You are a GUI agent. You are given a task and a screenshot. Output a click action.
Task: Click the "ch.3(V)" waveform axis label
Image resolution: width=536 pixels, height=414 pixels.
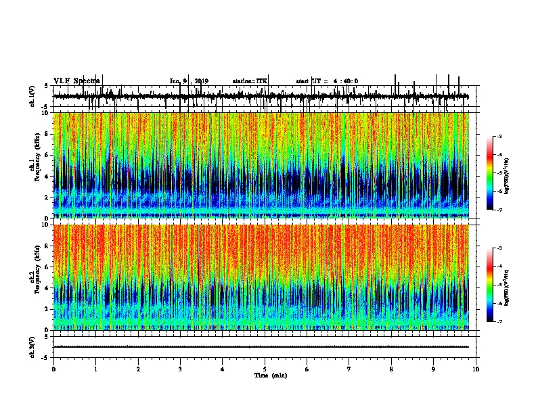coord(32,347)
